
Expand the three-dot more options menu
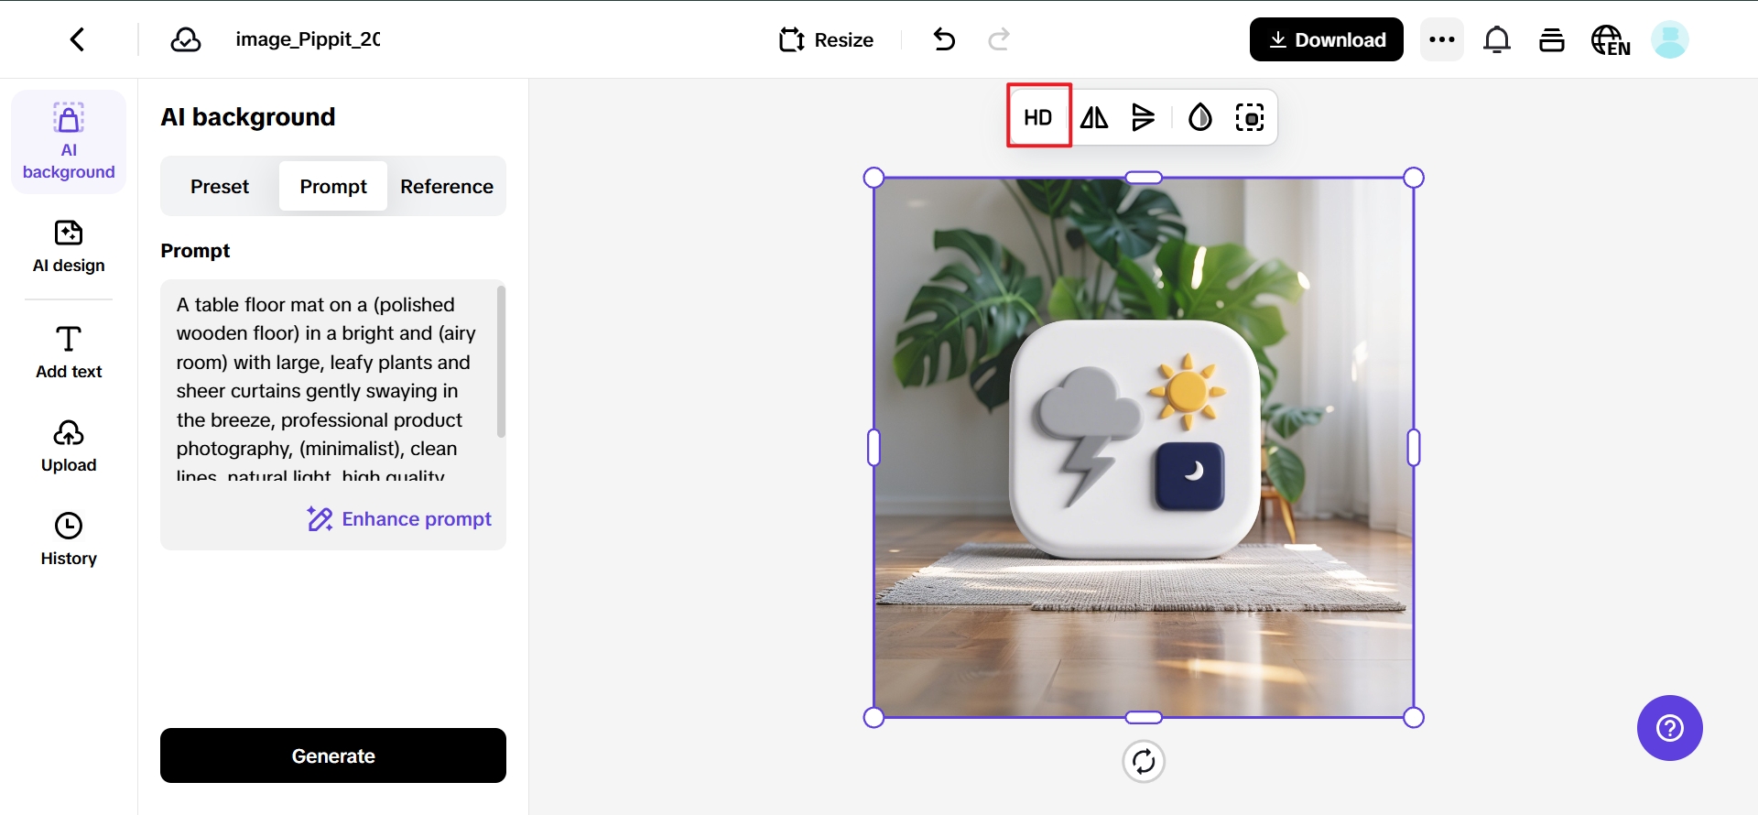[x=1442, y=39]
